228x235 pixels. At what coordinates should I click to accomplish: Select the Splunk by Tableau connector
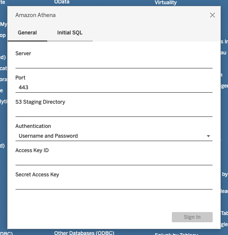click(x=176, y=234)
